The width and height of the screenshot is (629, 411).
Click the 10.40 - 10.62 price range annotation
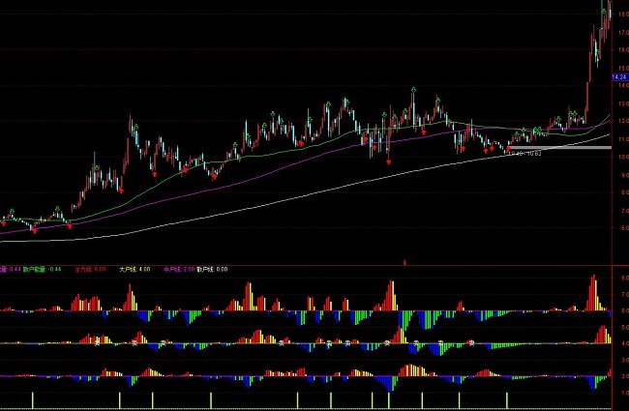(x=524, y=153)
